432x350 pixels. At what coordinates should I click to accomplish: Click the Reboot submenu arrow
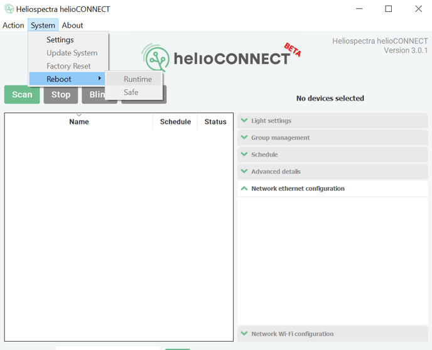99,79
